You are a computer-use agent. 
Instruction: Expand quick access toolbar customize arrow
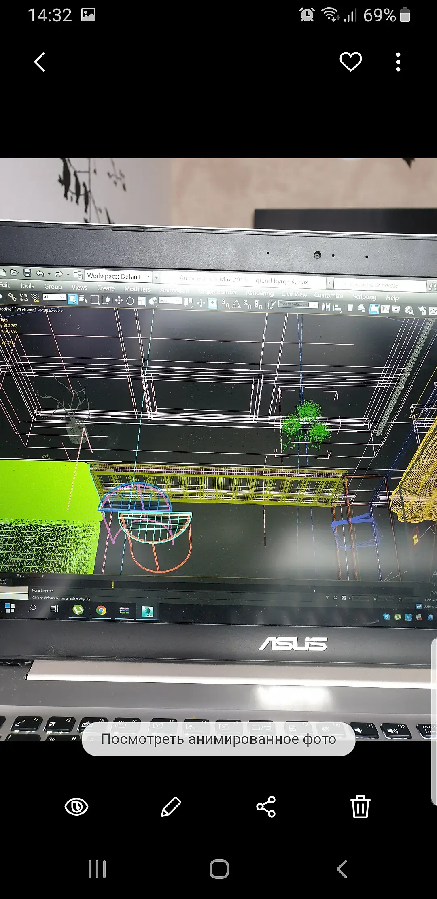tap(157, 277)
